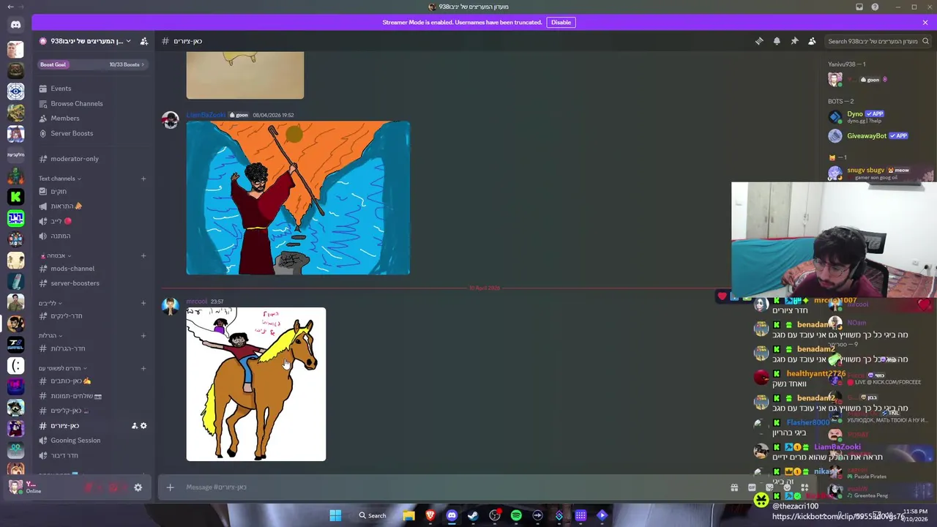The width and height of the screenshot is (937, 527).
Task: Open user settings gear icon
Action: (x=138, y=487)
